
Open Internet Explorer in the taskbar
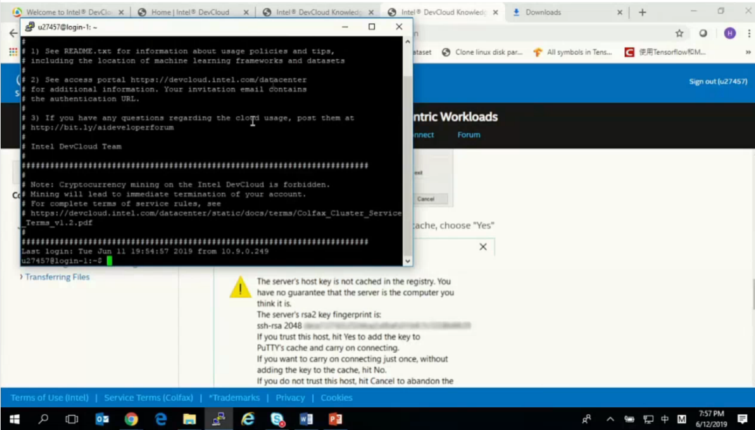(x=247, y=420)
